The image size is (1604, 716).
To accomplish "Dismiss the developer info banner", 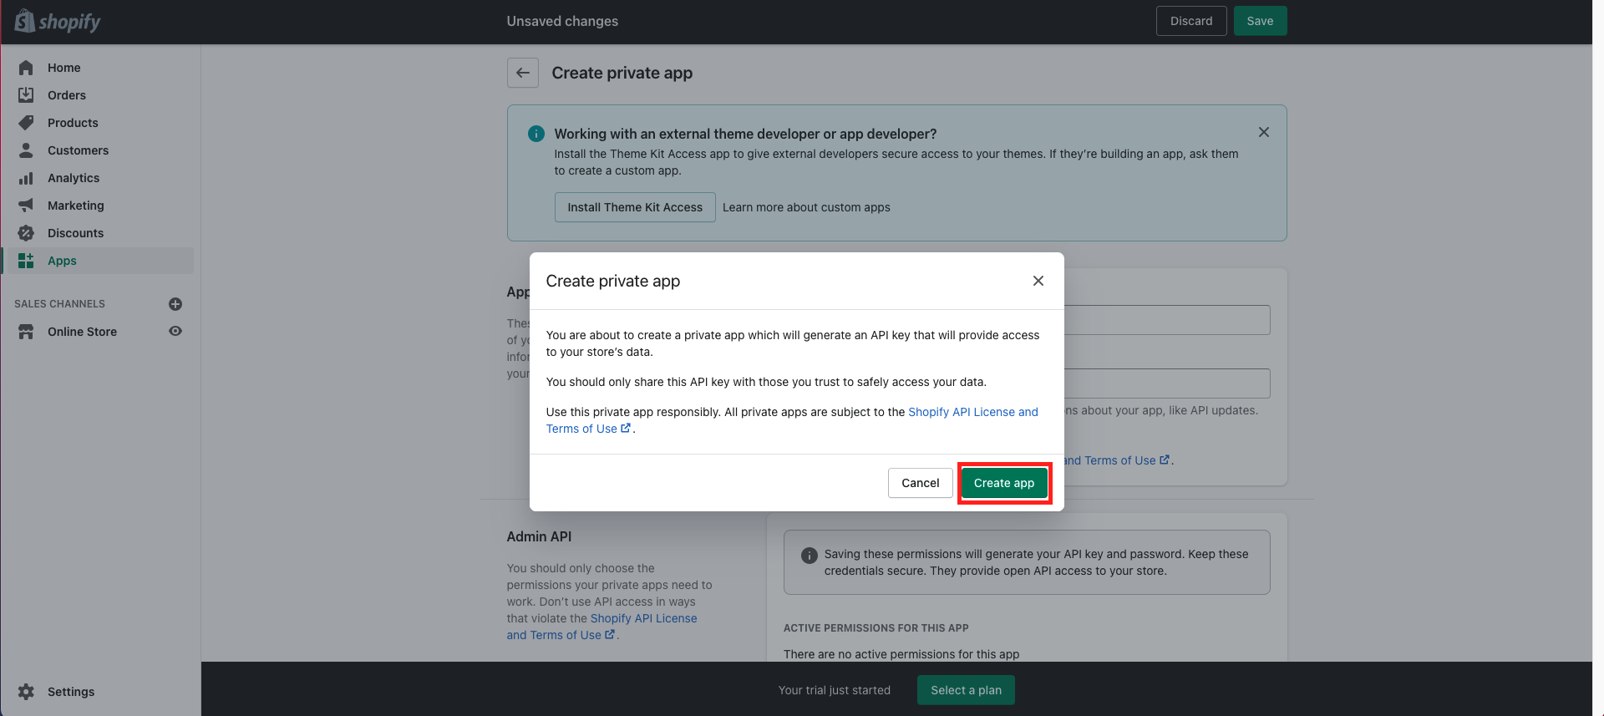I will (x=1264, y=132).
